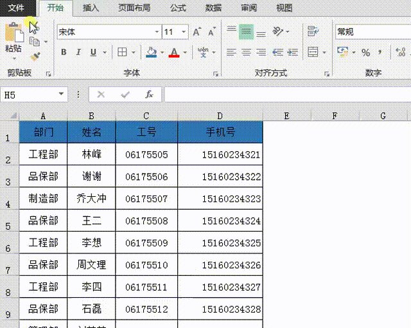The height and width of the screenshot is (328, 411).
Task: Switch to the 插入 (Insert) tab
Action: click(x=91, y=8)
